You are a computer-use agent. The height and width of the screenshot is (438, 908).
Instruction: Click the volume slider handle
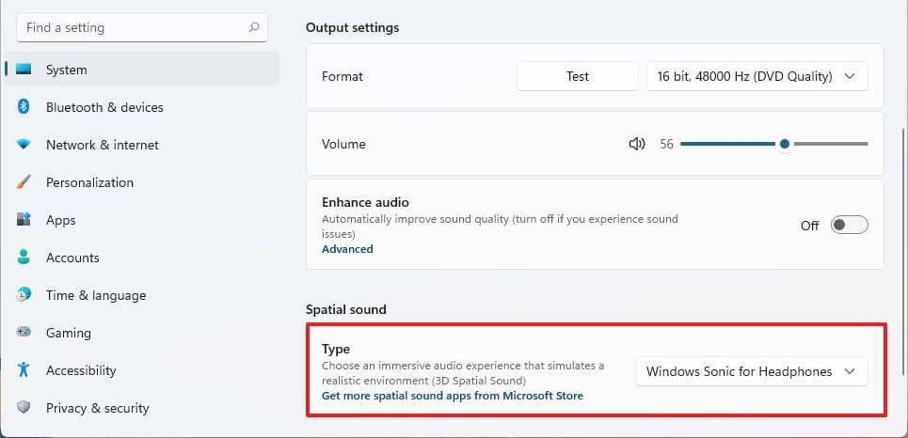(x=785, y=144)
